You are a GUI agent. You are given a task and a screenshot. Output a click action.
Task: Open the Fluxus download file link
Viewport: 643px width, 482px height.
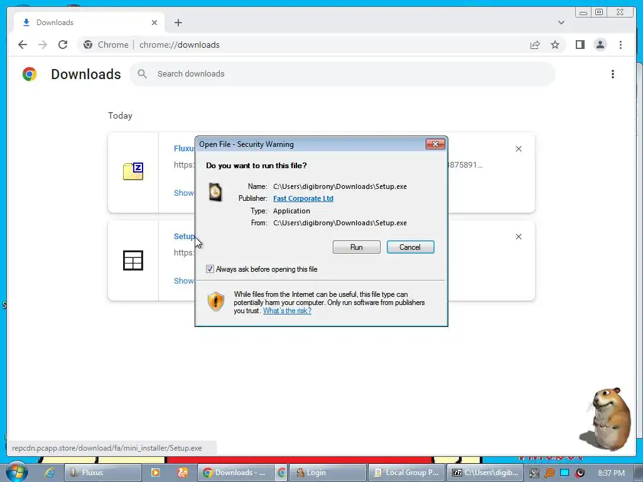pos(184,148)
